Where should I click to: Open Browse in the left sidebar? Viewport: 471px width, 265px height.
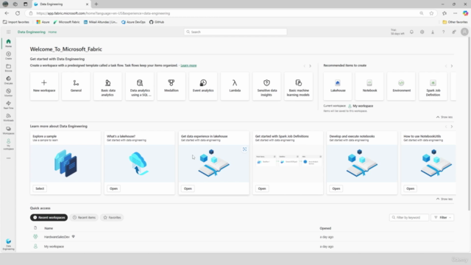[x=8, y=68]
